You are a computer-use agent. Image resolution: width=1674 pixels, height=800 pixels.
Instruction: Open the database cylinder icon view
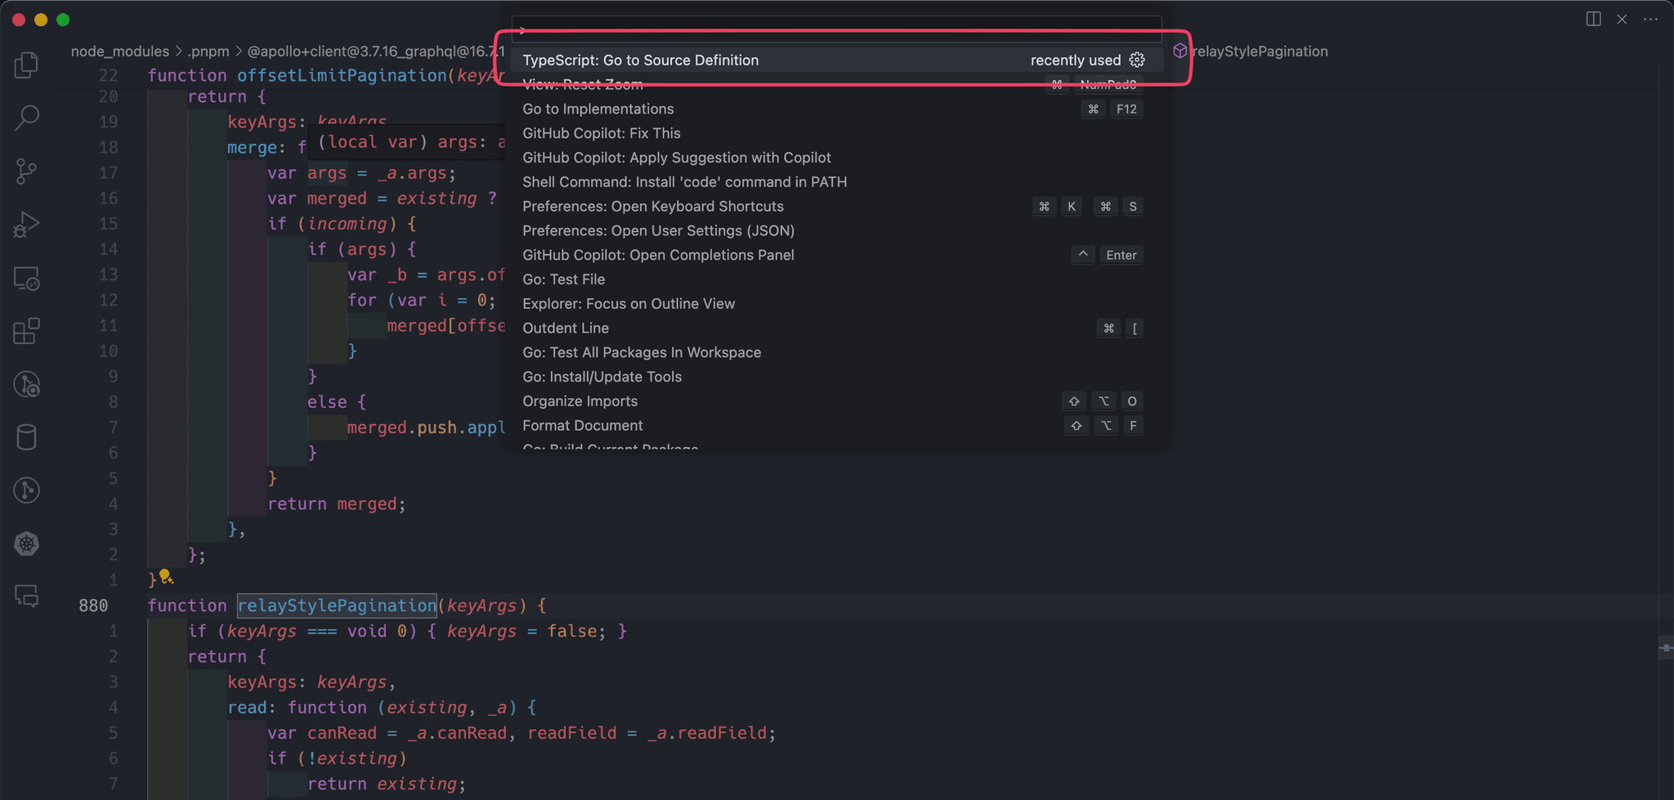click(x=26, y=437)
